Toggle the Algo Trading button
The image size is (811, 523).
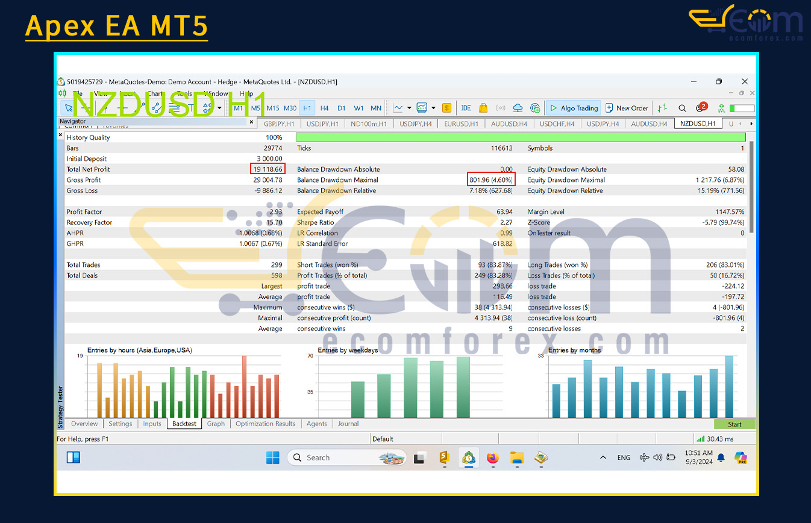[573, 108]
